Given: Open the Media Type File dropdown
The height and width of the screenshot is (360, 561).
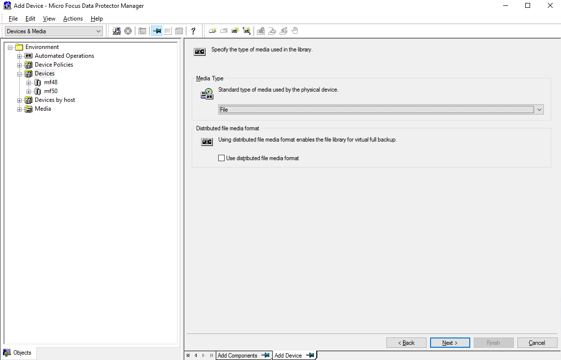Looking at the screenshot, I should tap(381, 109).
